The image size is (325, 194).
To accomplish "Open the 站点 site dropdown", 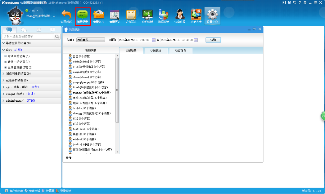I will point(91,40).
